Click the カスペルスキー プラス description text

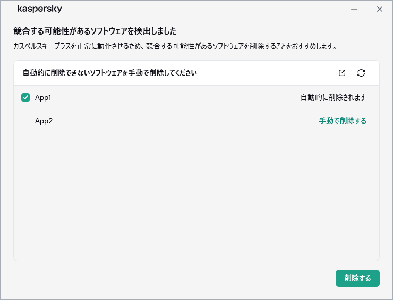click(175, 46)
